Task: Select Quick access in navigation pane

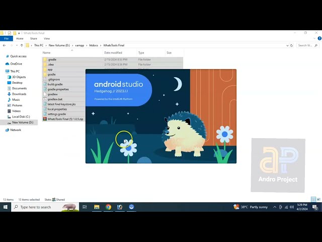Action: point(17,56)
